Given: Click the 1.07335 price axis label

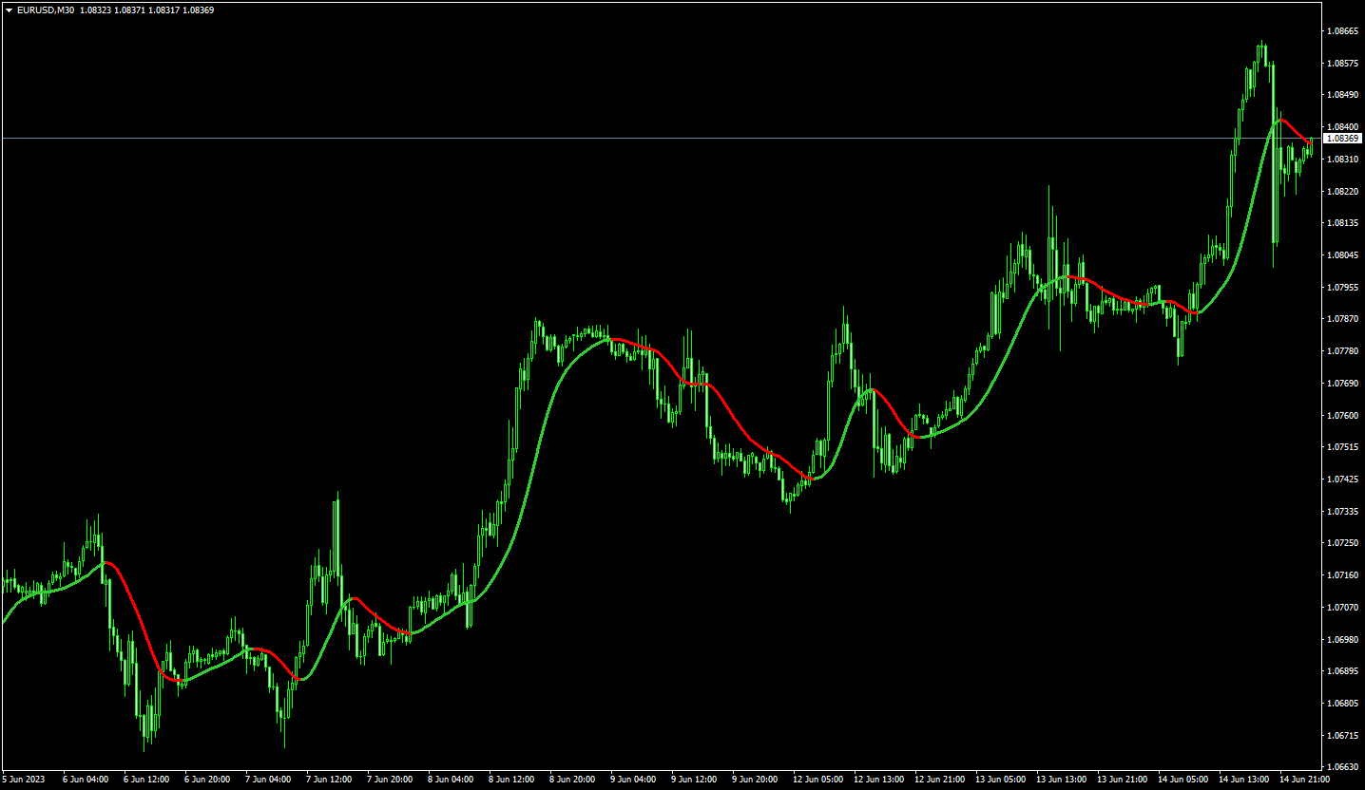Looking at the screenshot, I should pos(1342,511).
